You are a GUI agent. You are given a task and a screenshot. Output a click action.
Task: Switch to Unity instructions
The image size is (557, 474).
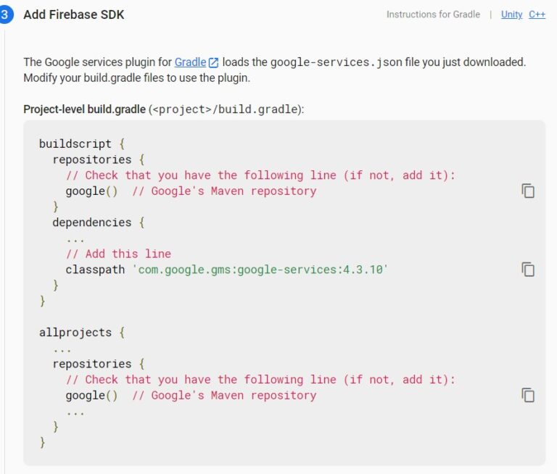tap(511, 14)
